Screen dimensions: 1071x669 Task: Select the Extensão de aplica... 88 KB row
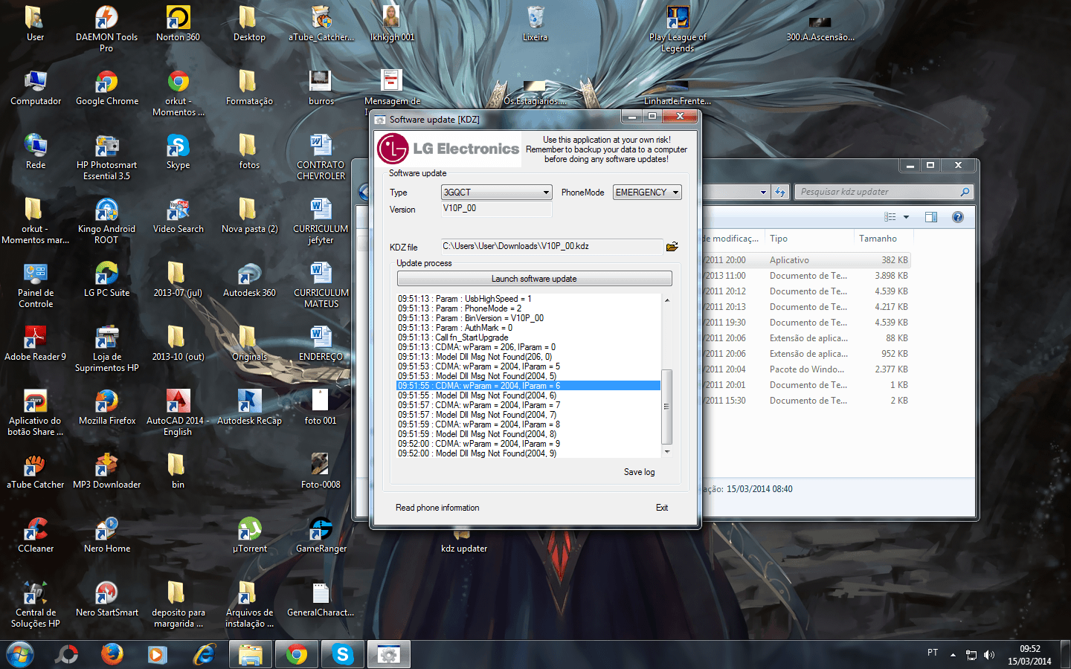(806, 338)
